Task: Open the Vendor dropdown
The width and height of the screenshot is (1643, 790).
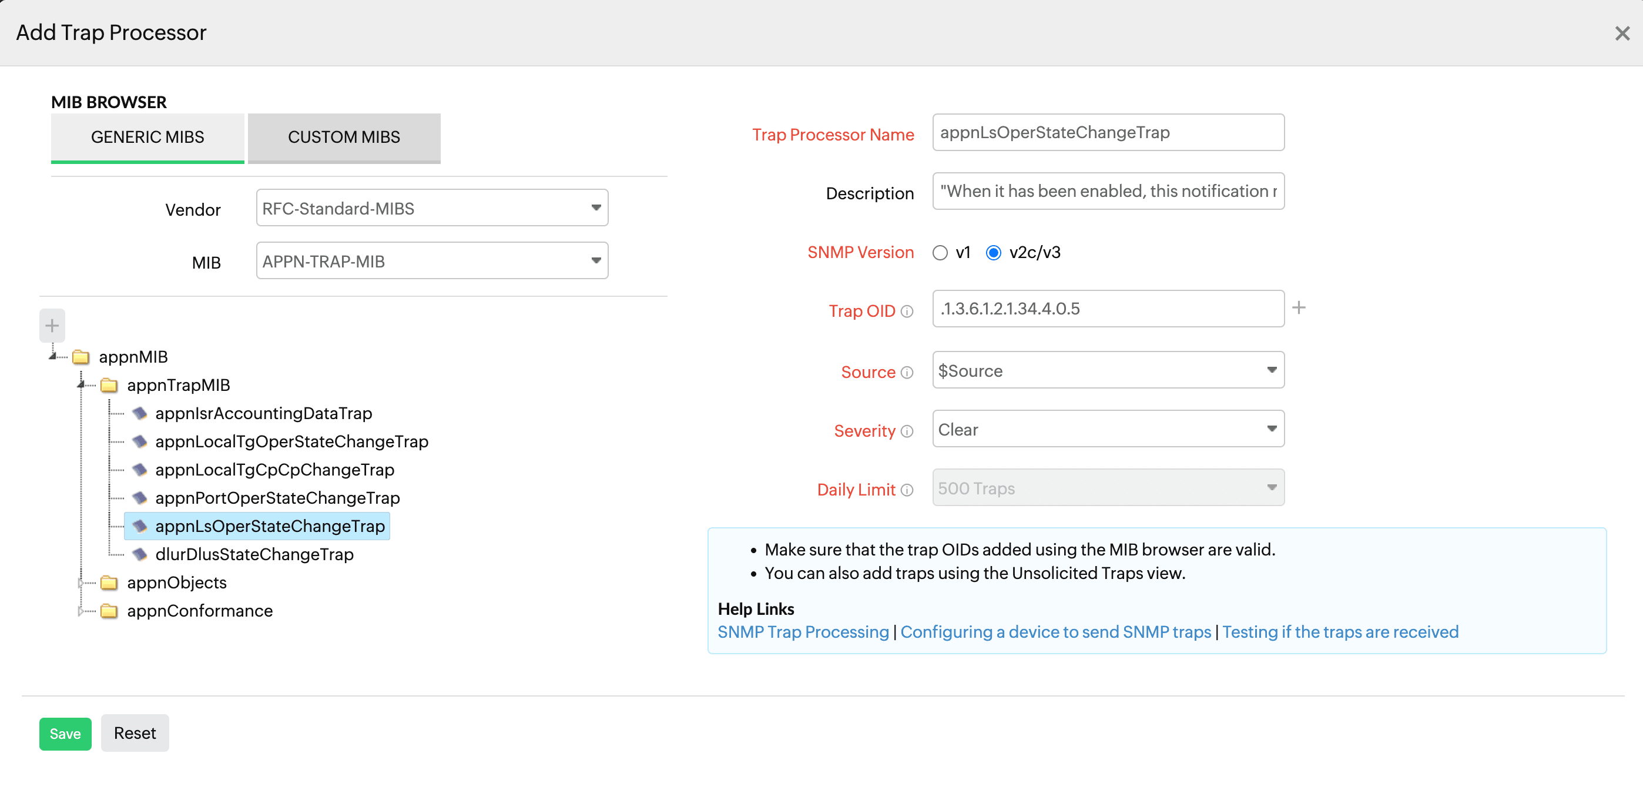Action: click(x=432, y=208)
